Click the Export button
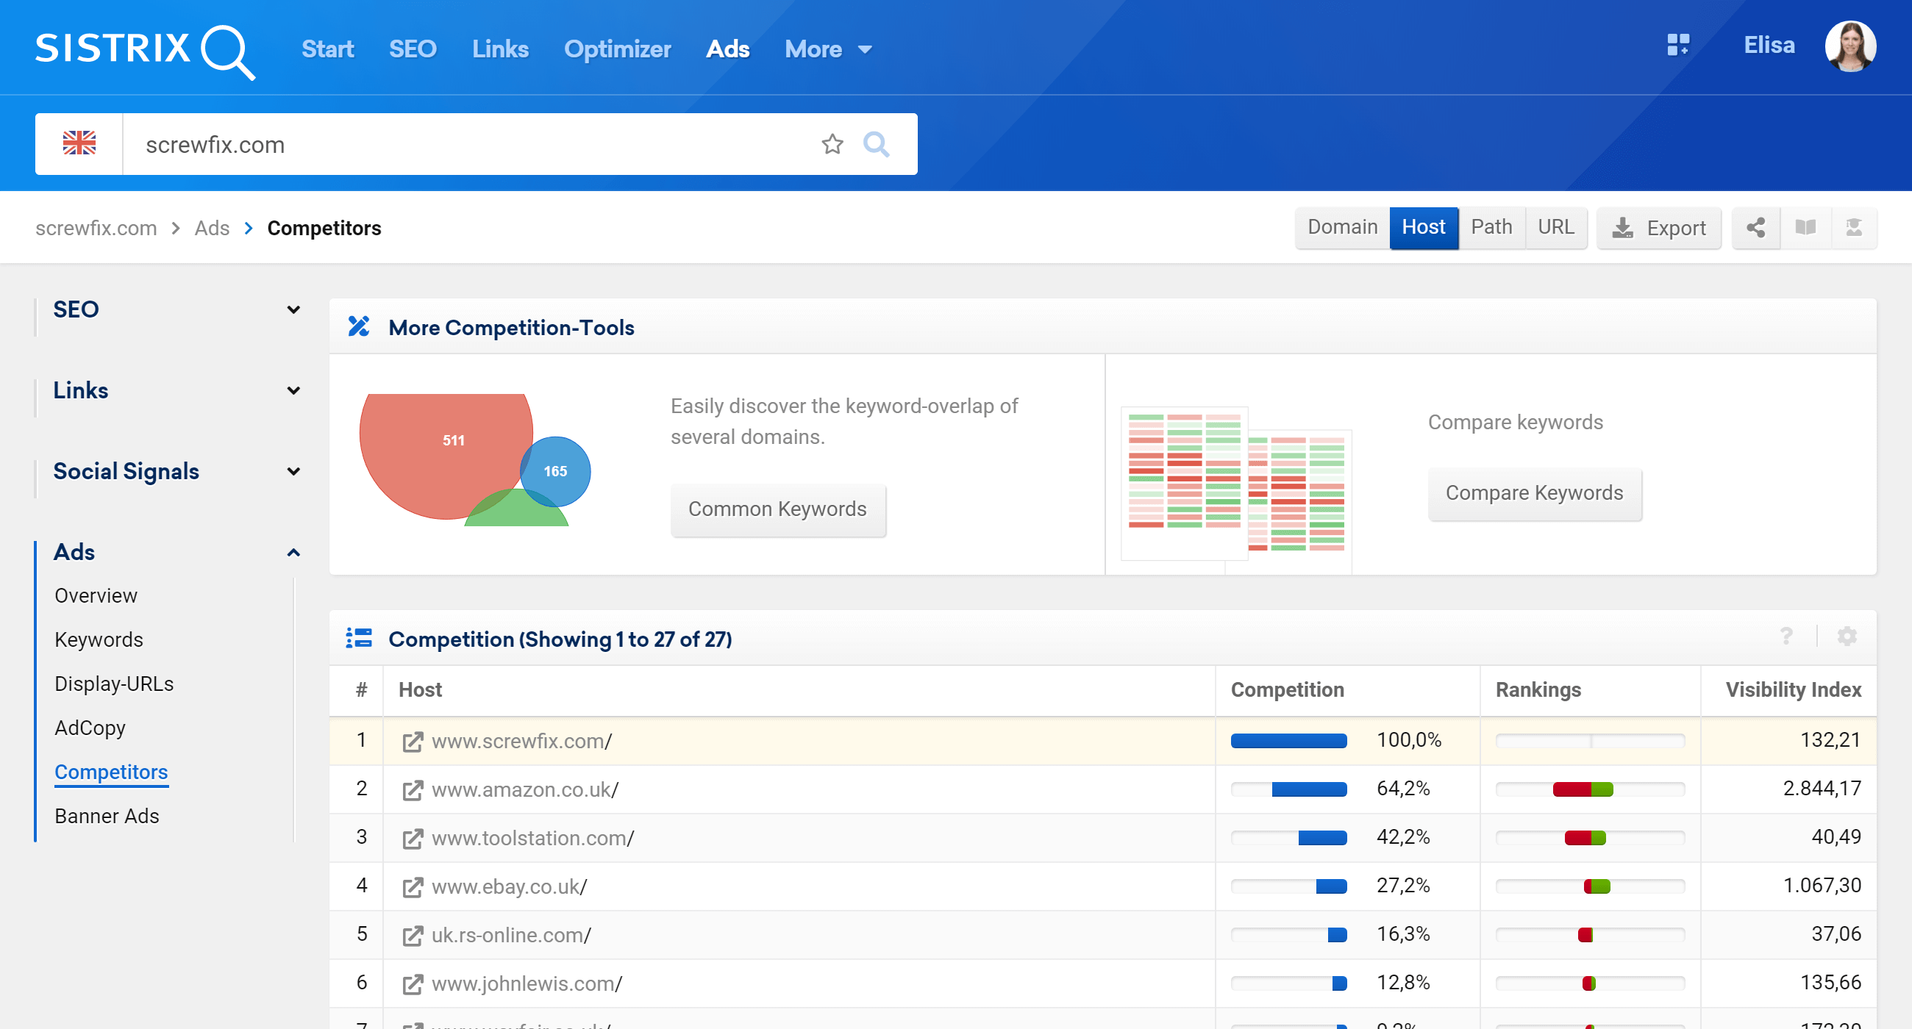This screenshot has height=1029, width=1912. (x=1658, y=228)
